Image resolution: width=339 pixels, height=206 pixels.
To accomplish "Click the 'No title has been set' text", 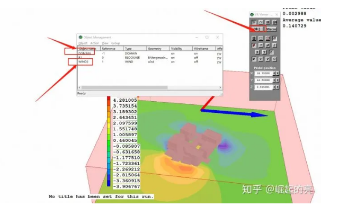I will coord(101,196).
